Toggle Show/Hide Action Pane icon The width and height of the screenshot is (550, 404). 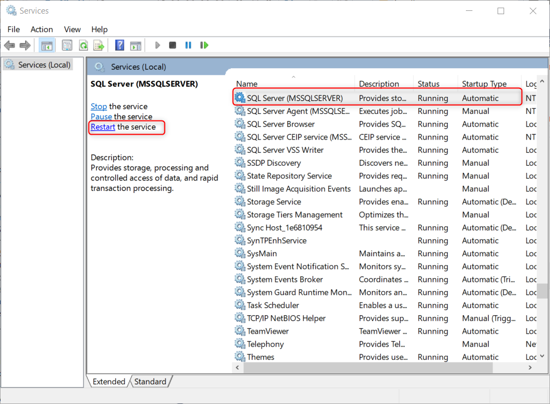coord(136,45)
